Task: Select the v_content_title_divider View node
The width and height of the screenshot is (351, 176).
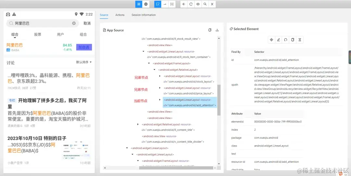Action: click(x=173, y=139)
